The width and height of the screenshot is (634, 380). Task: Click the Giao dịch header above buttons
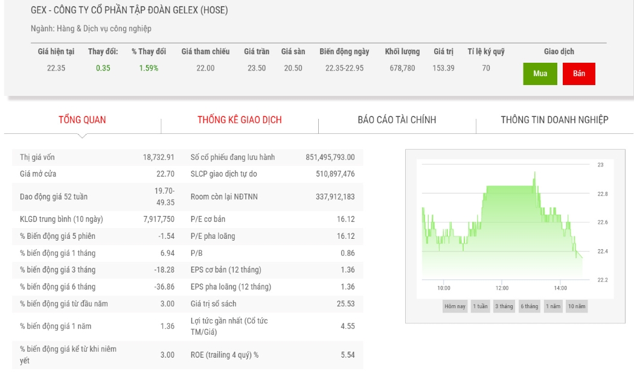click(x=559, y=52)
